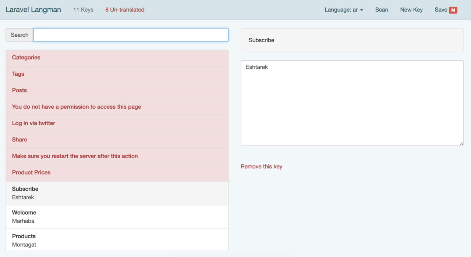Show the 8 Un-translated keys filter
This screenshot has width=471, height=257.
[x=125, y=10]
